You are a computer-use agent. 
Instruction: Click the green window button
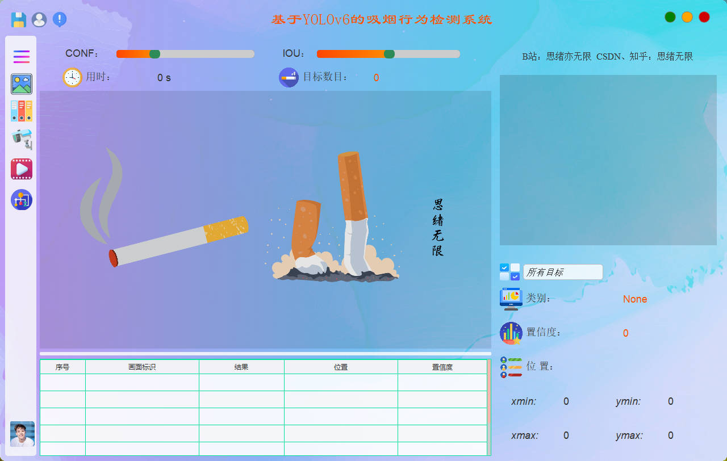(x=670, y=17)
